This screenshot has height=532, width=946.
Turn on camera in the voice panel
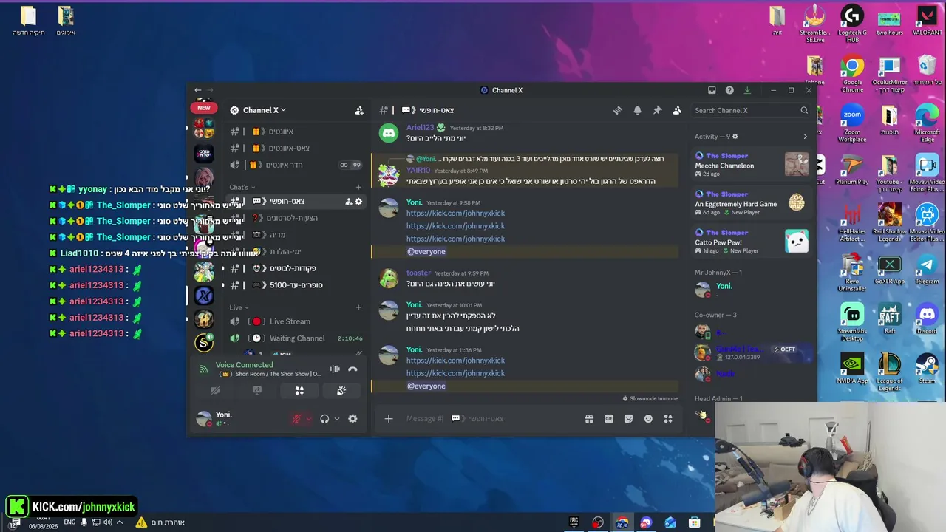click(x=215, y=391)
